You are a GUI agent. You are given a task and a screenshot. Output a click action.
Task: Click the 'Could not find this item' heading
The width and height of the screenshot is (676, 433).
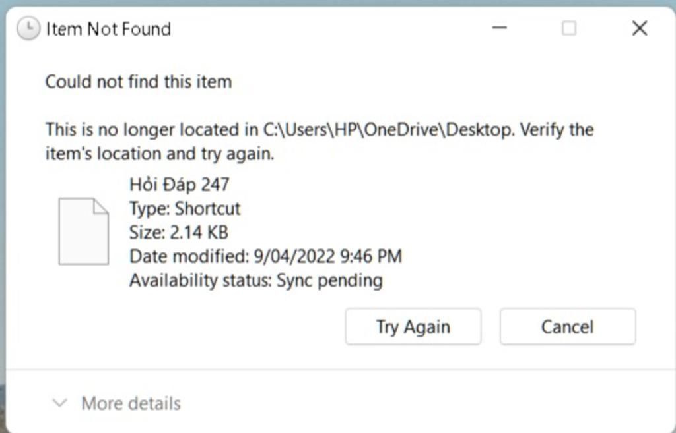pos(139,82)
